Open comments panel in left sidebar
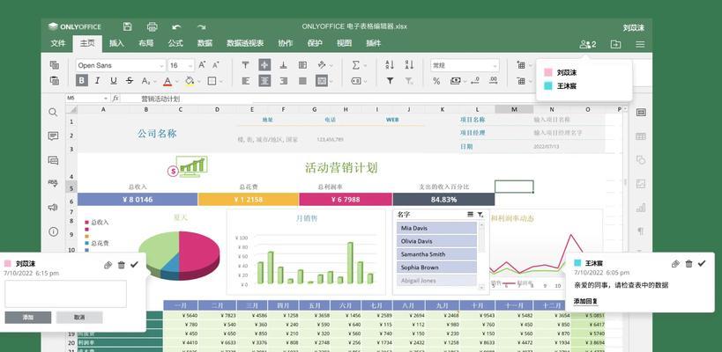This screenshot has width=722, height=352. click(x=54, y=136)
